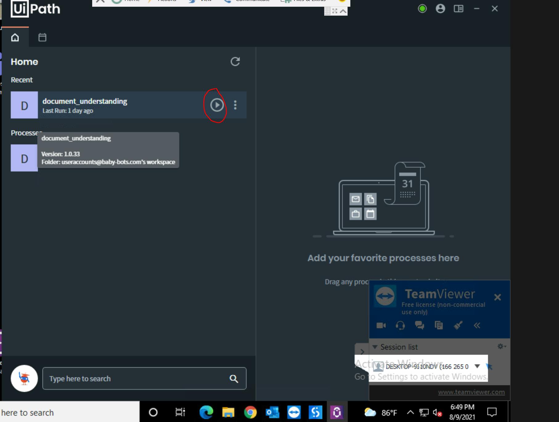The width and height of the screenshot is (559, 422).
Task: Open TeamViewer audio headset icon
Action: click(x=400, y=325)
